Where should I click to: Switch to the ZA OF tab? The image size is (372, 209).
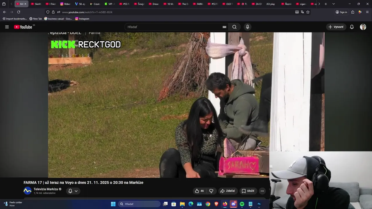point(257,4)
